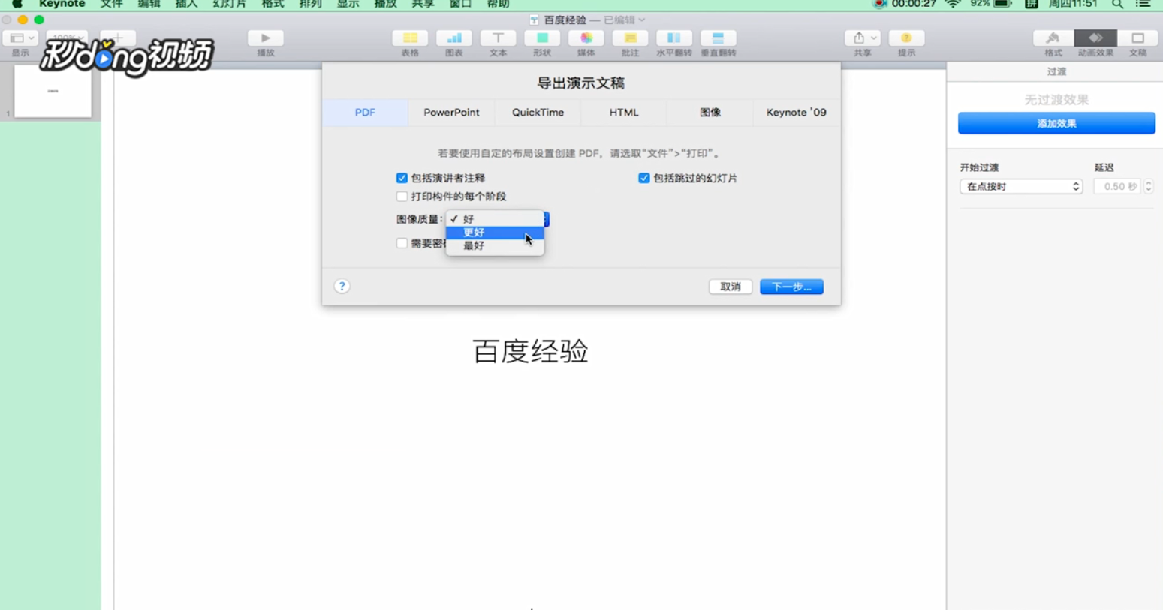This screenshot has width=1163, height=610.
Task: Click the help question mark button
Action: click(342, 287)
